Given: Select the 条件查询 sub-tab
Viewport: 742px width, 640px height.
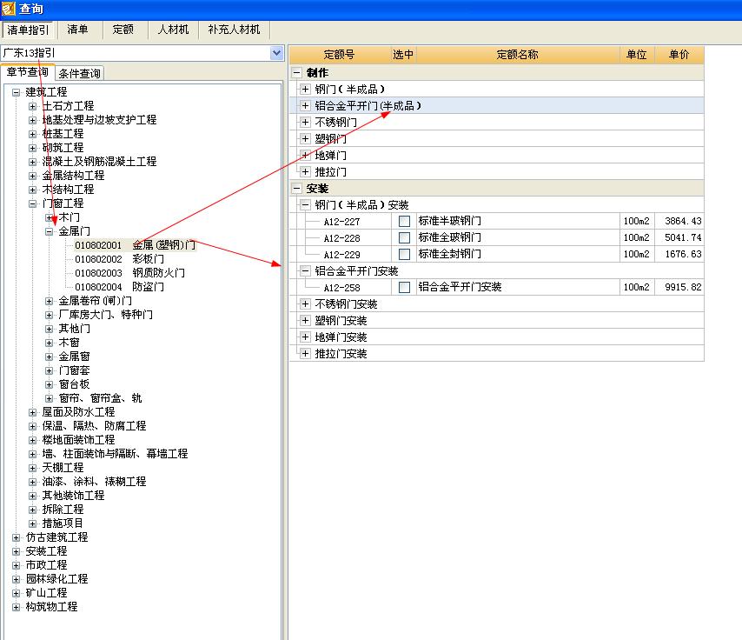Looking at the screenshot, I should 80,73.
